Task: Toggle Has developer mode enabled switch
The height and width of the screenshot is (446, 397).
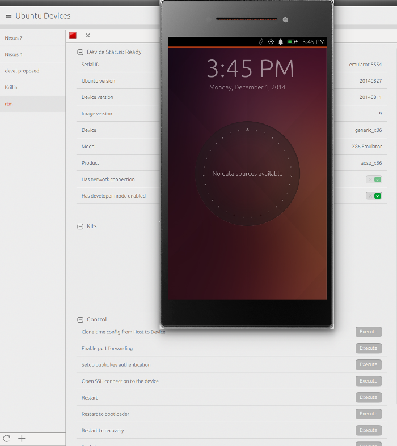Action: (374, 196)
